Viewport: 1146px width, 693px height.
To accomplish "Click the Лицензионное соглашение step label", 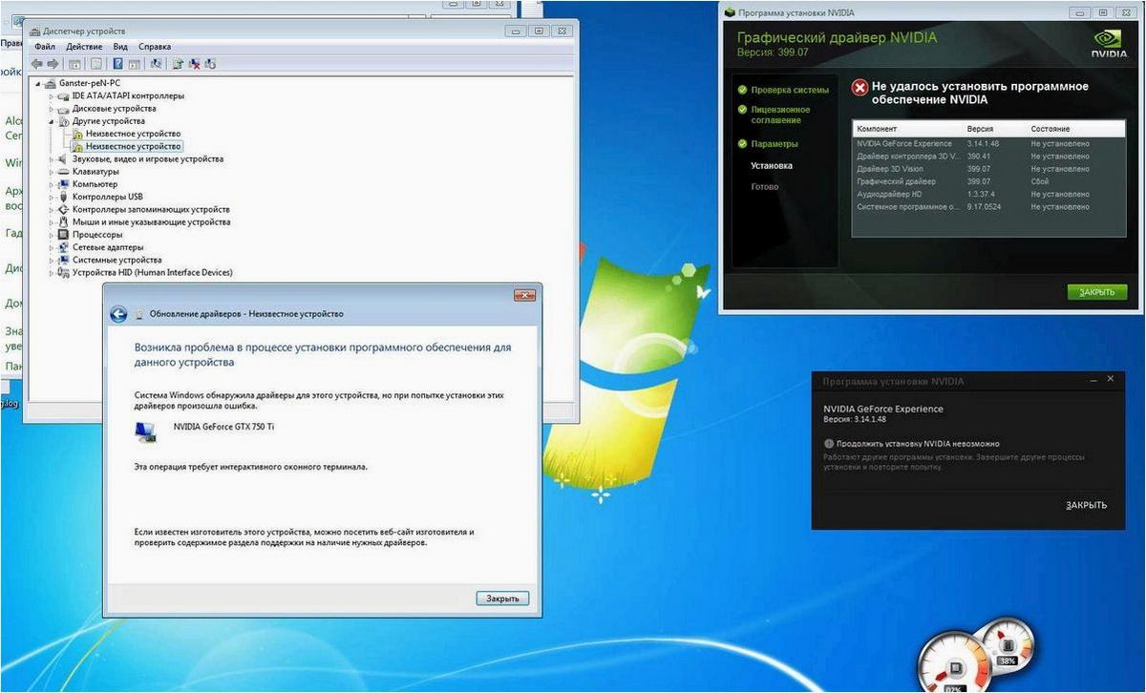I will tap(781, 115).
